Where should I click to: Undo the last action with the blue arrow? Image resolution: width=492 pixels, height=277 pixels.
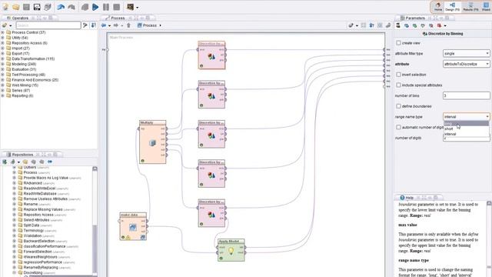point(61,7)
